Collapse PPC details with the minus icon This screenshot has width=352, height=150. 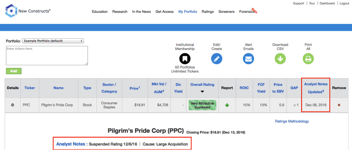click(13, 105)
